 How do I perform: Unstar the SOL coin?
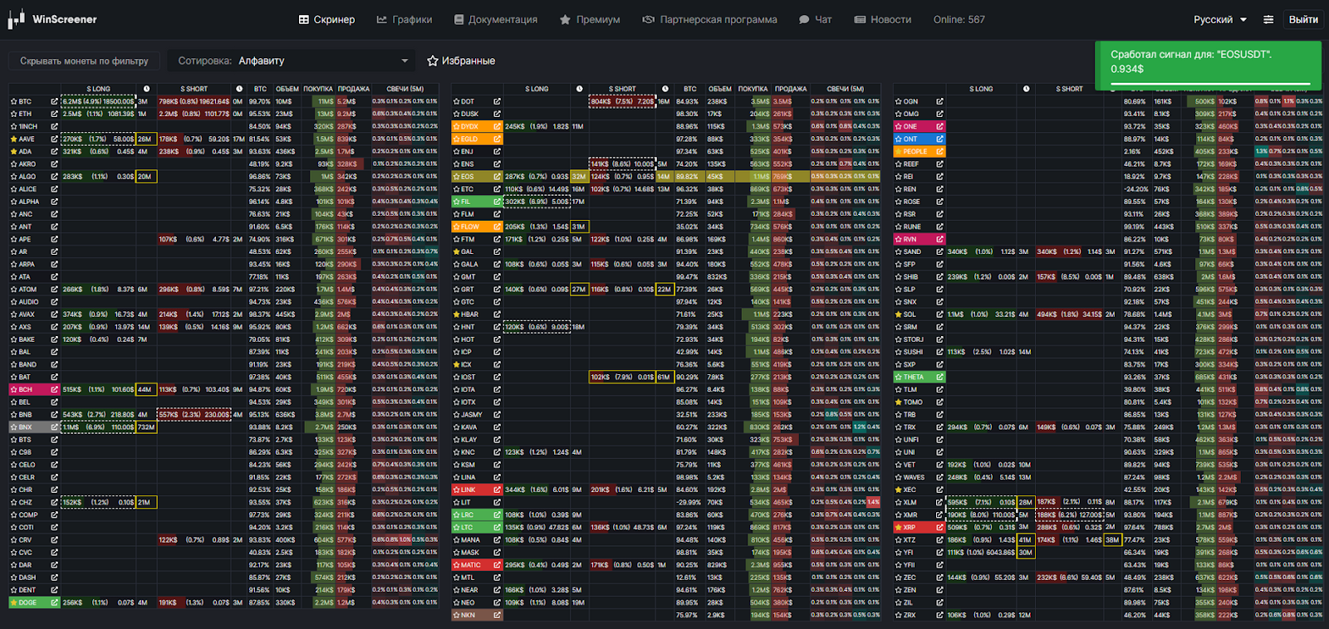point(899,314)
